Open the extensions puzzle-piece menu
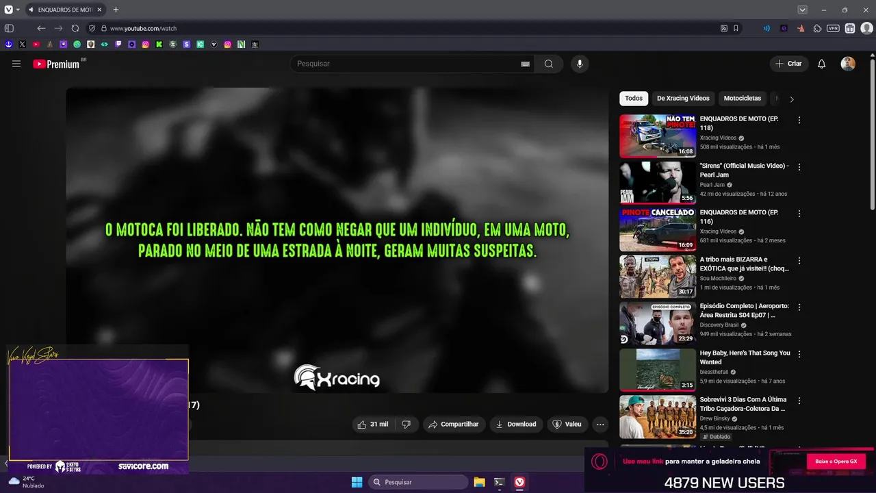Image resolution: width=876 pixels, height=493 pixels. coord(817,29)
